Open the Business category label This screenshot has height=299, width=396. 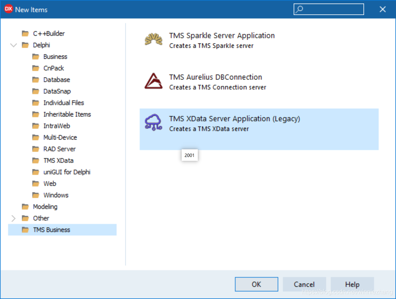click(55, 57)
